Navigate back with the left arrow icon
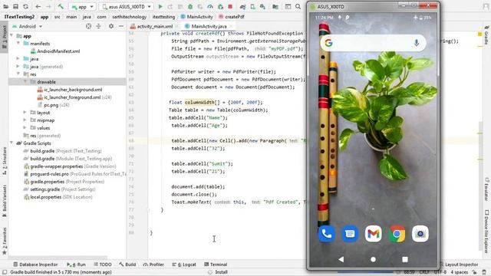The width and height of the screenshot is (491, 276). 38,6
